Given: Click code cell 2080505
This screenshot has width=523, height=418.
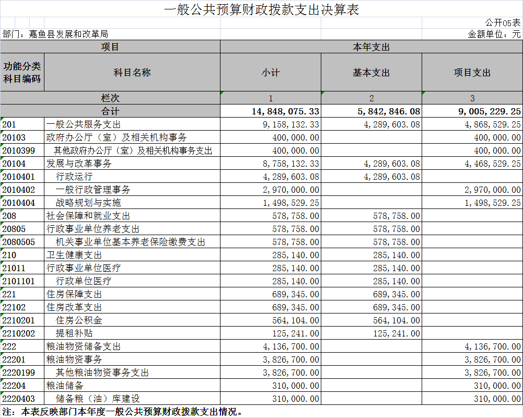Looking at the screenshot, I should [x=22, y=241].
